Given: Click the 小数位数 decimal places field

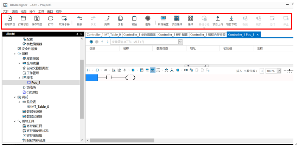Looking at the screenshot, I should (x=262, y=71).
